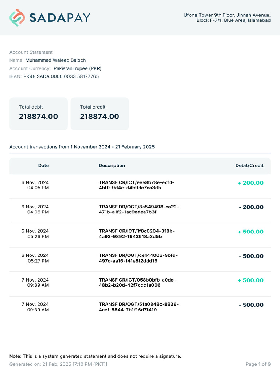The width and height of the screenshot is (280, 373).
Task: Click the 6 Nov 05:27 PM transaction date
Action: click(x=35, y=258)
